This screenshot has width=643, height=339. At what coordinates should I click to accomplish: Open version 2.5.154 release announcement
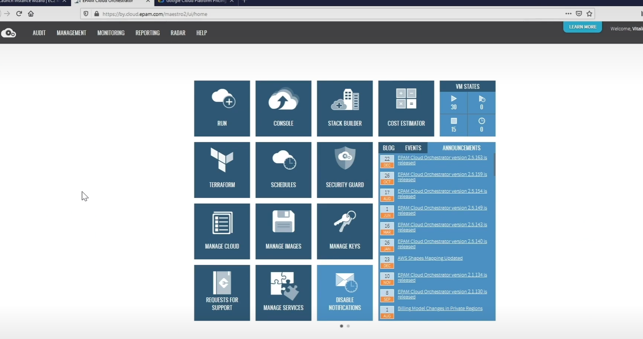pos(442,194)
